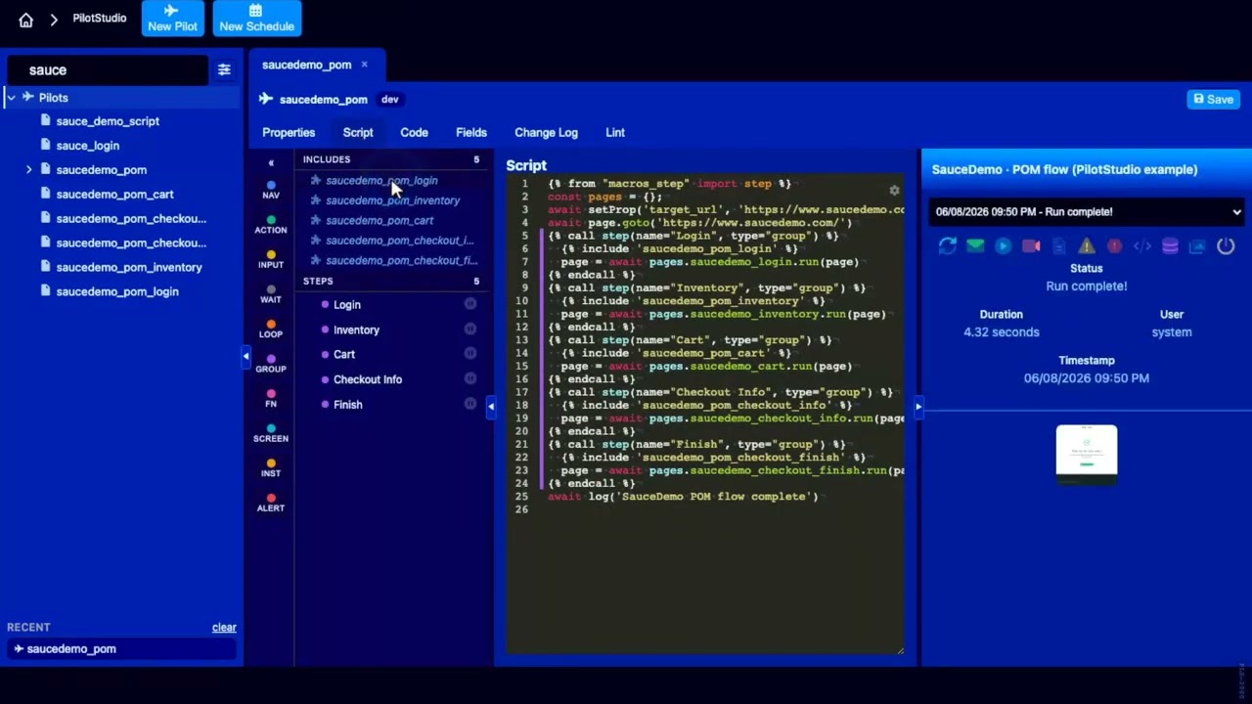Switch to the Properties tab
Image resolution: width=1252 pixels, height=704 pixels.
click(x=289, y=132)
